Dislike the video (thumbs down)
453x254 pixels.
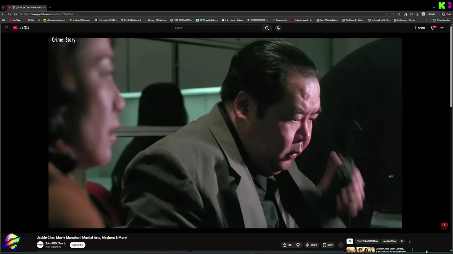coord(298,245)
